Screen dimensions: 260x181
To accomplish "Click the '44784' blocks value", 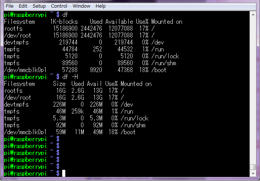I will pyautogui.click(x=70, y=49).
